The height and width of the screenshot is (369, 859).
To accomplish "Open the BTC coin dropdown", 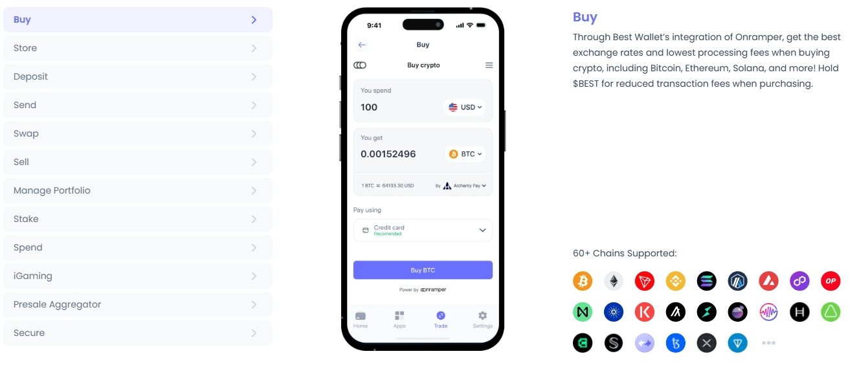I will click(x=466, y=154).
